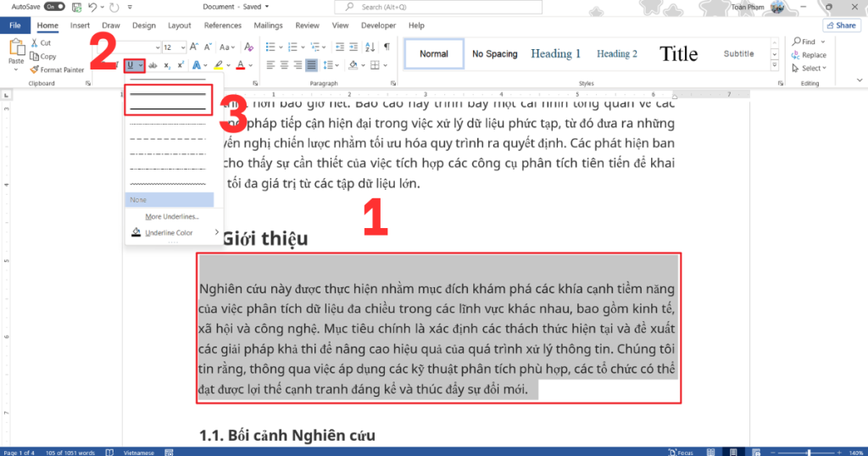Apply the red font color
868x456 pixels.
[240, 65]
